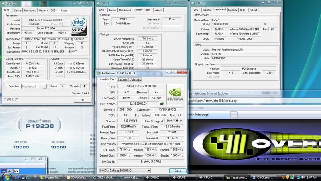Viewport: 321px width, 181px height.
Task: Click the brk key in small window
Action: (16, 171)
